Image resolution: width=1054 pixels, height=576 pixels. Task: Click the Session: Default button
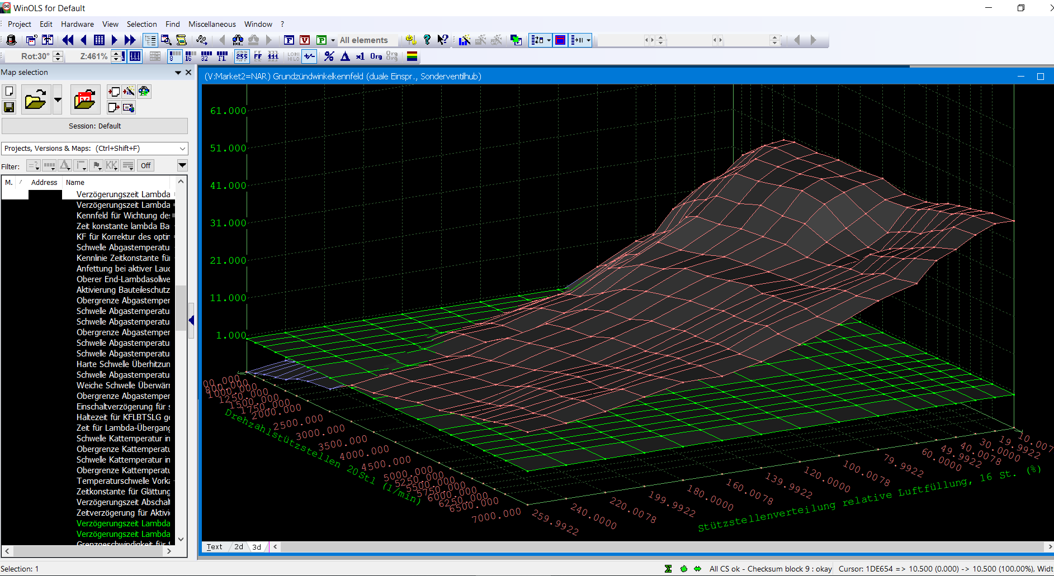(x=94, y=126)
